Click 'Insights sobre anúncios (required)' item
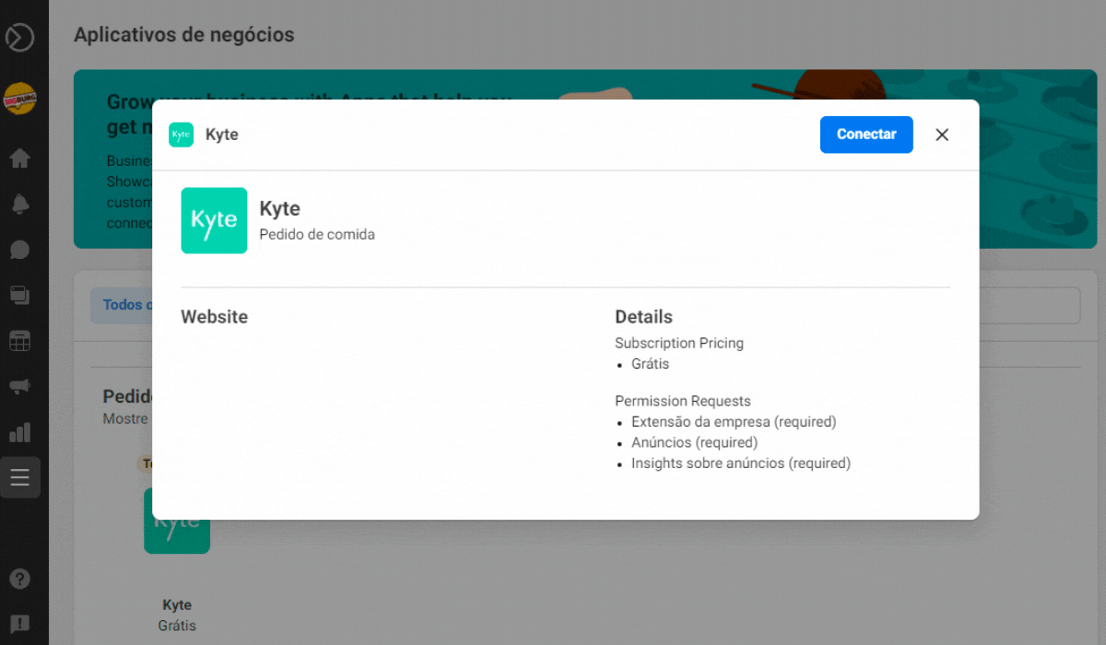The height and width of the screenshot is (645, 1106). [741, 463]
